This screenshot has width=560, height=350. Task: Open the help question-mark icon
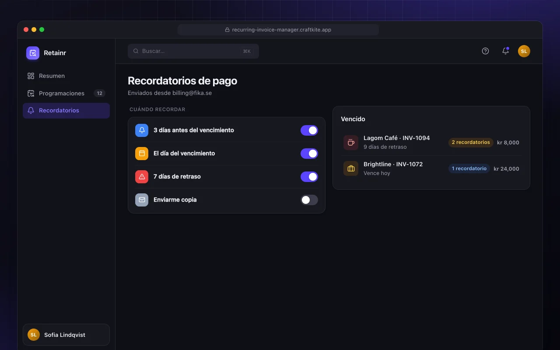pyautogui.click(x=485, y=51)
